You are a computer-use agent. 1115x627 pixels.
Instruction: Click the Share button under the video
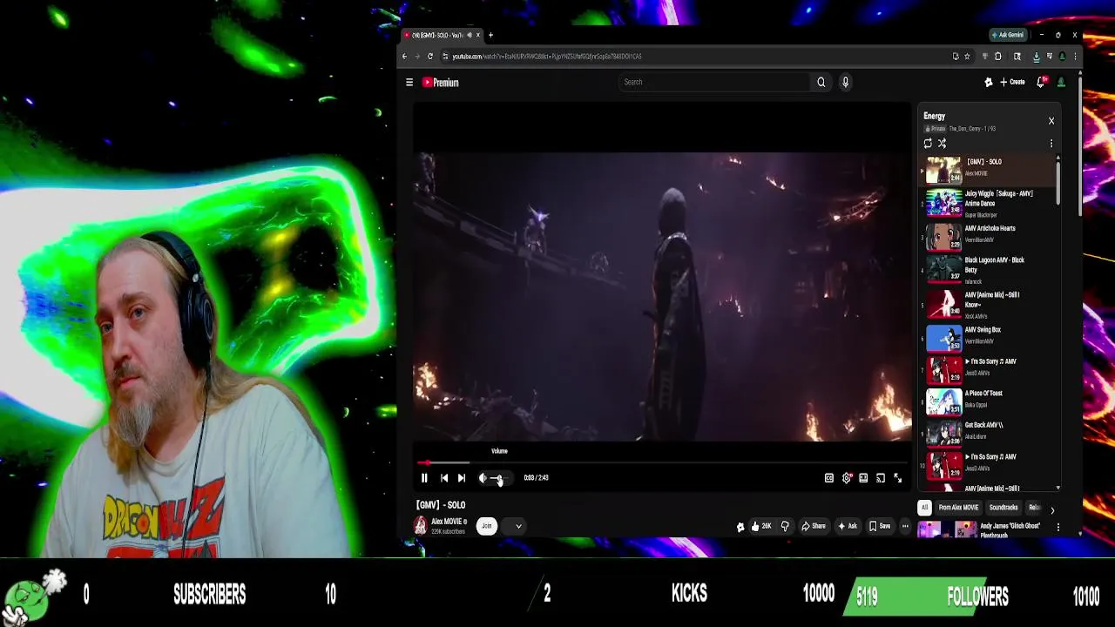(x=814, y=526)
